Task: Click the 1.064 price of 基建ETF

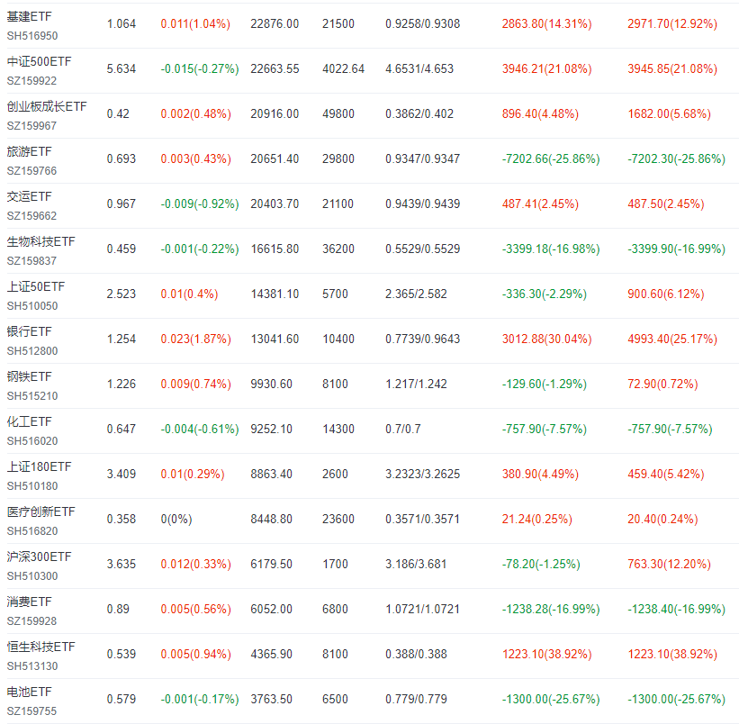Action: point(122,23)
